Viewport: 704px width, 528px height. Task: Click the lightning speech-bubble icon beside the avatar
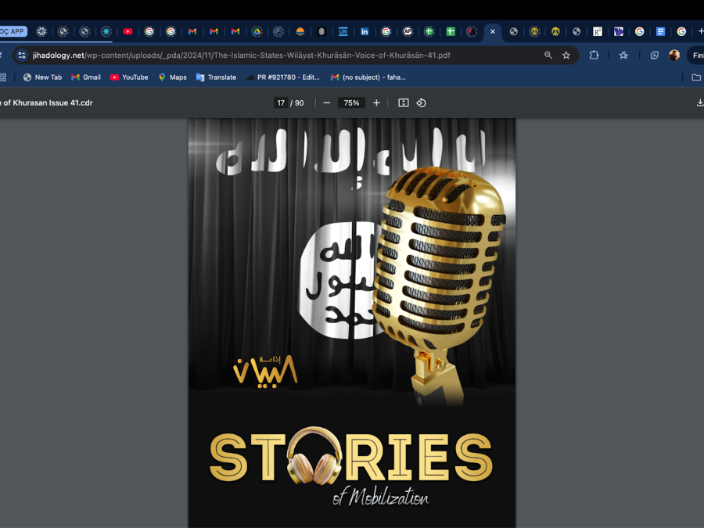pos(654,56)
